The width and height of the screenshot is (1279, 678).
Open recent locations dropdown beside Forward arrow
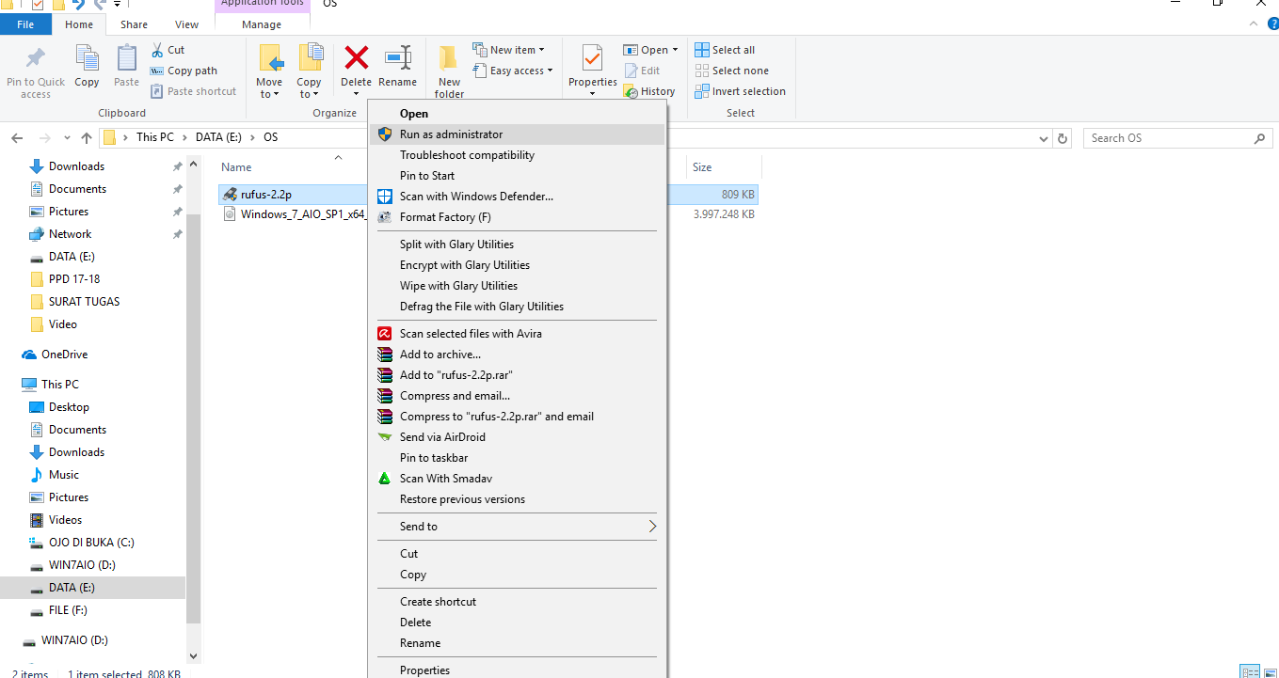pyautogui.click(x=67, y=138)
